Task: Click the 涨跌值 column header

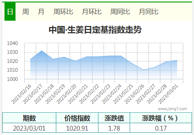Action: tap(114, 118)
